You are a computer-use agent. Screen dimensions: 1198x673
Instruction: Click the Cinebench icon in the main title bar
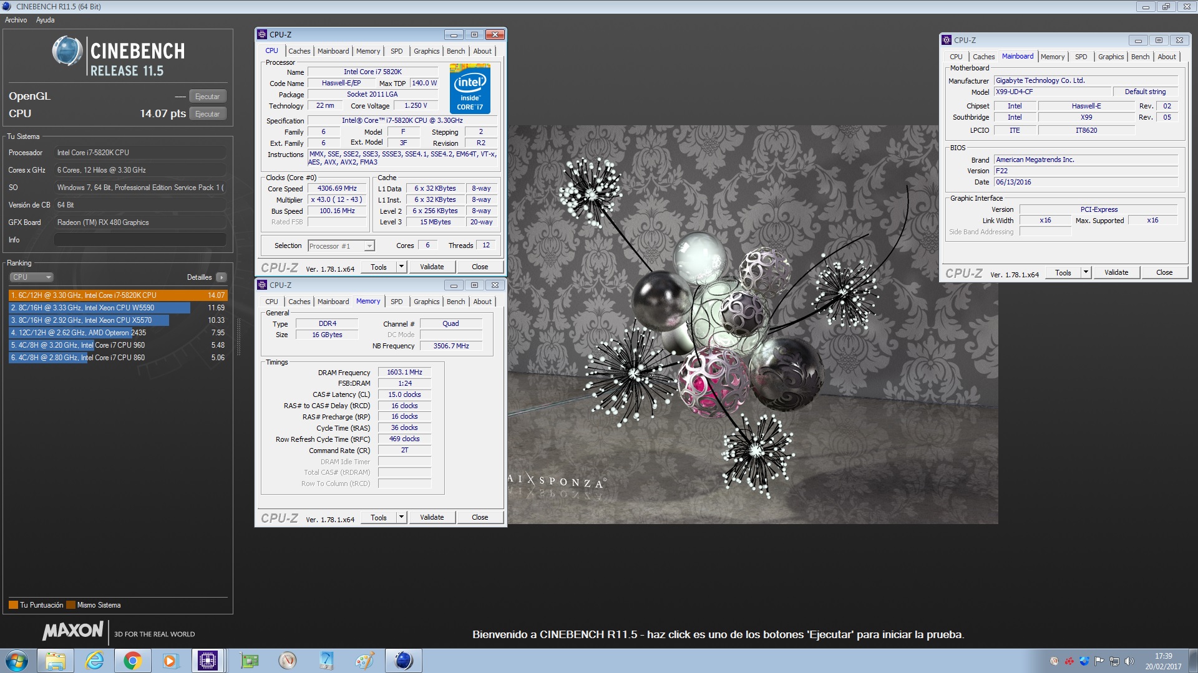click(x=7, y=6)
